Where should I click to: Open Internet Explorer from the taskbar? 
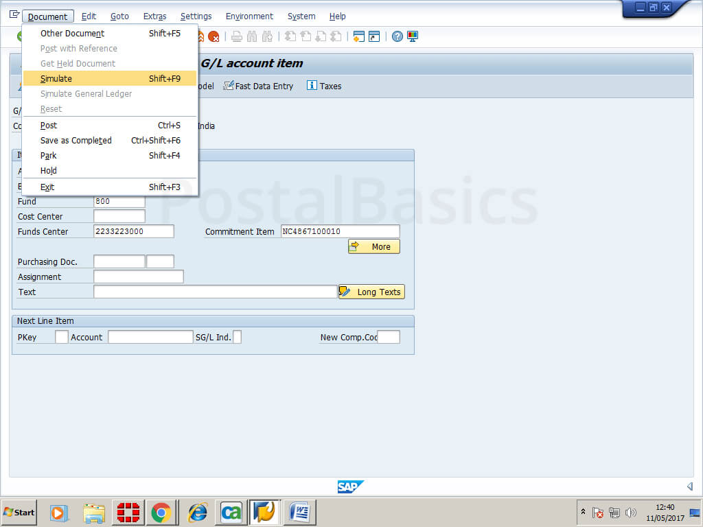198,512
